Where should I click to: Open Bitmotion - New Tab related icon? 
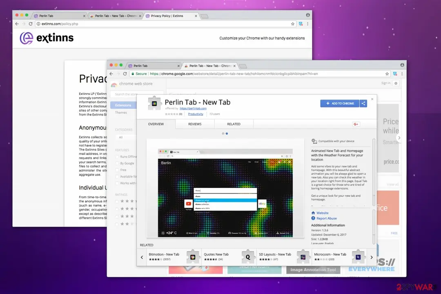tap(193, 257)
